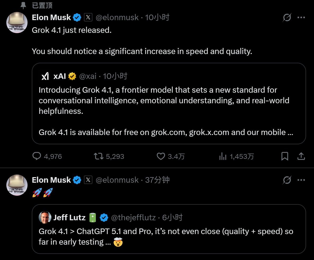Repost the Grok 4.1 release post

pos(99,156)
